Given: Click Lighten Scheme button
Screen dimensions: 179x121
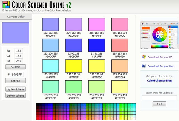Looking at the screenshot, I should 16,89.
